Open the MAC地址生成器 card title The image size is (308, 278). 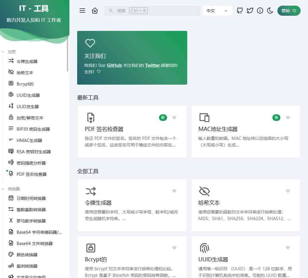coord(218,129)
